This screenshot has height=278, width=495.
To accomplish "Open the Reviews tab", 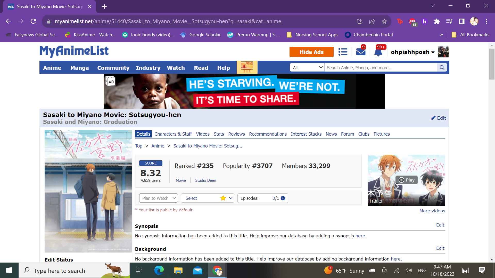I will click(236, 134).
